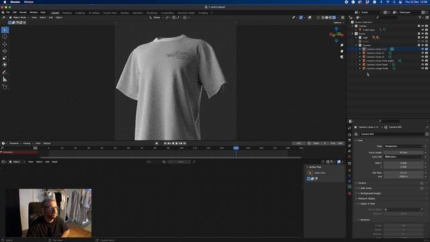Open the viewport Add menu
430x242 pixels.
(51, 17)
